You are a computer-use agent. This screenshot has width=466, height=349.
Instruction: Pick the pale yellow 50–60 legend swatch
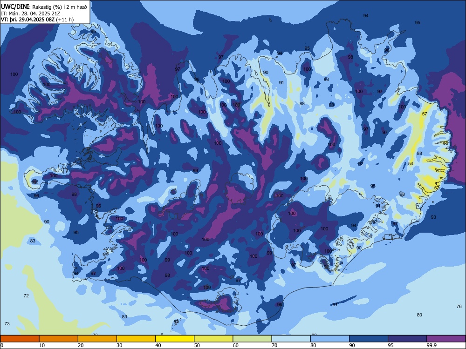tap(213, 339)
